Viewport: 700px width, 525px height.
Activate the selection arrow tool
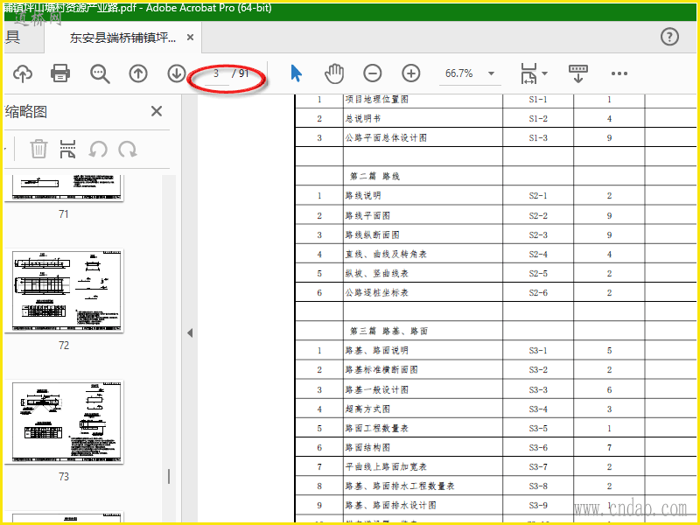click(x=296, y=73)
